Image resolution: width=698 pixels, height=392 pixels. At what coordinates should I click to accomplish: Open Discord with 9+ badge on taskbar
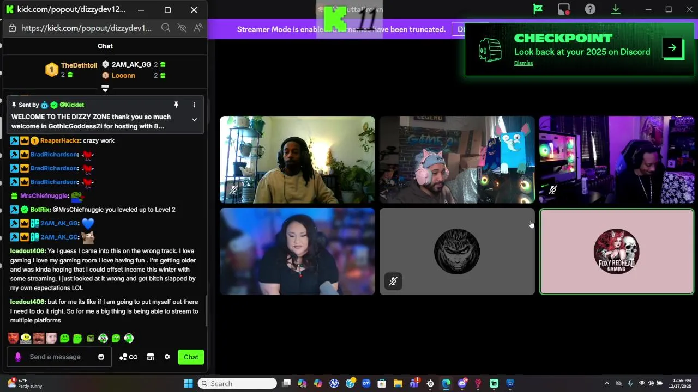coord(462,383)
